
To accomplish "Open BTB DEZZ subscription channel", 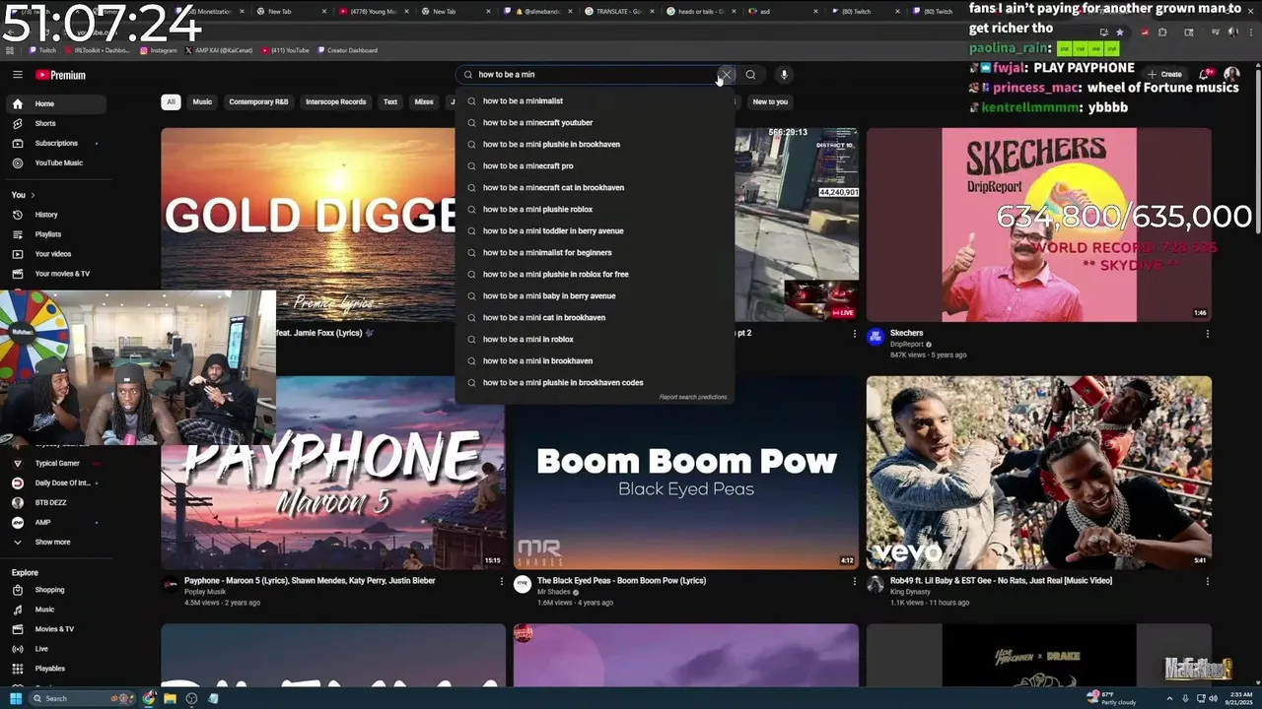I will (55, 502).
